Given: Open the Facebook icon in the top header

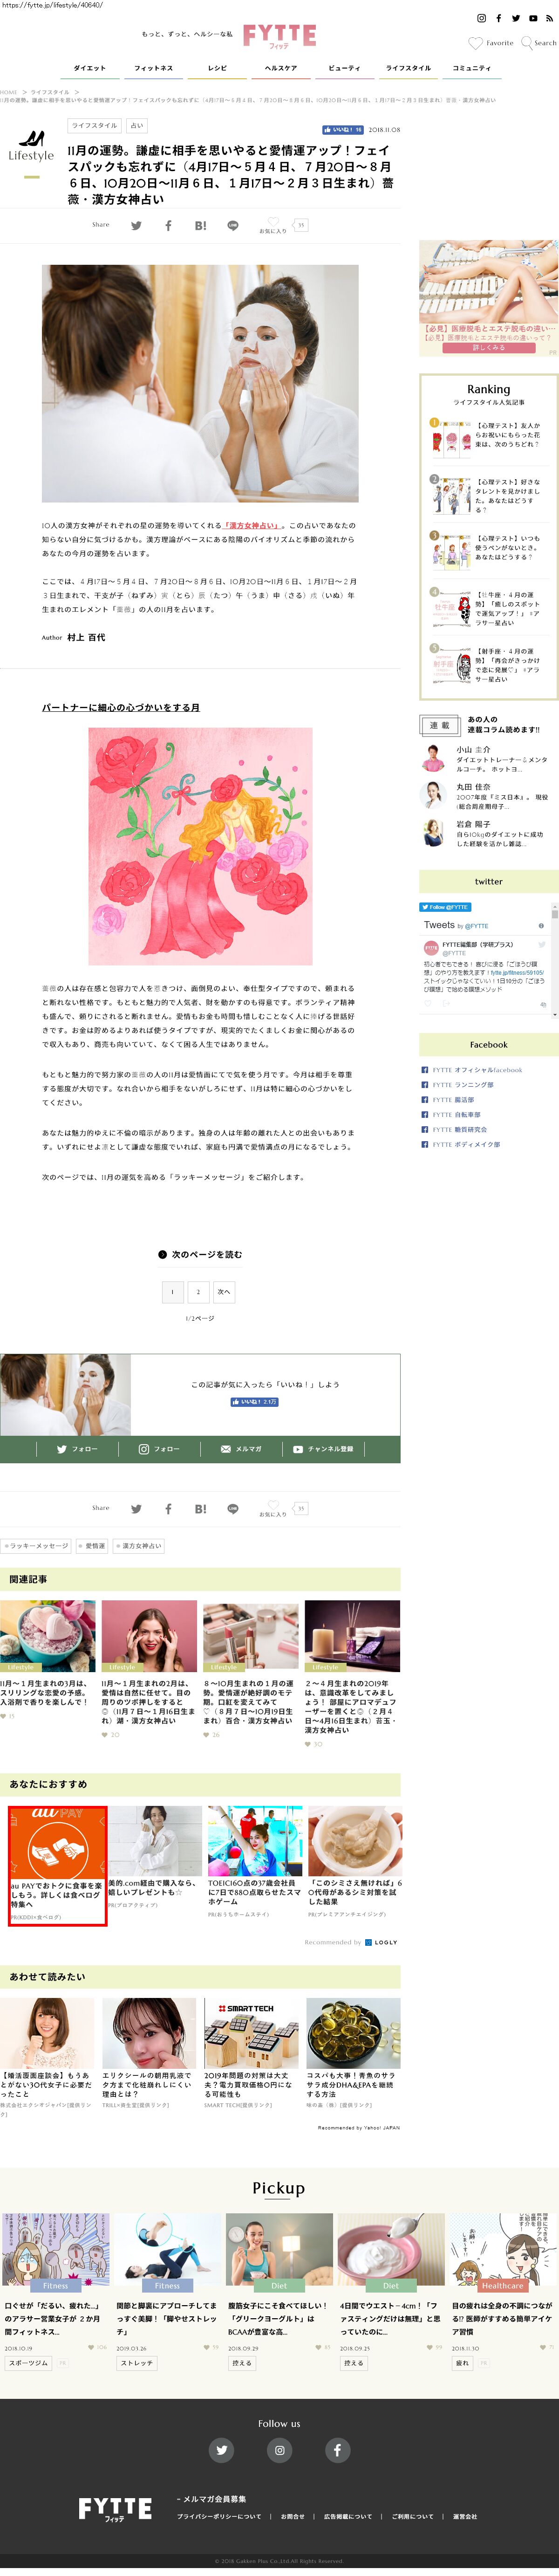Looking at the screenshot, I should tap(498, 18).
